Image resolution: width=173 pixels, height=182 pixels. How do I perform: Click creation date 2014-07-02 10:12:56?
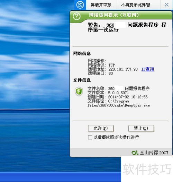click(128, 97)
